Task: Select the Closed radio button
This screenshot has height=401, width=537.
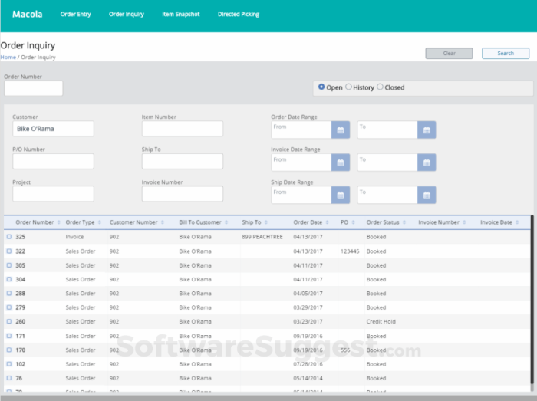Action: [x=380, y=87]
